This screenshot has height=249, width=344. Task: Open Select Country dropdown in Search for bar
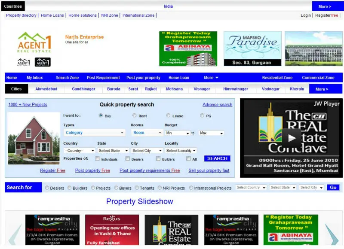[x=251, y=188]
